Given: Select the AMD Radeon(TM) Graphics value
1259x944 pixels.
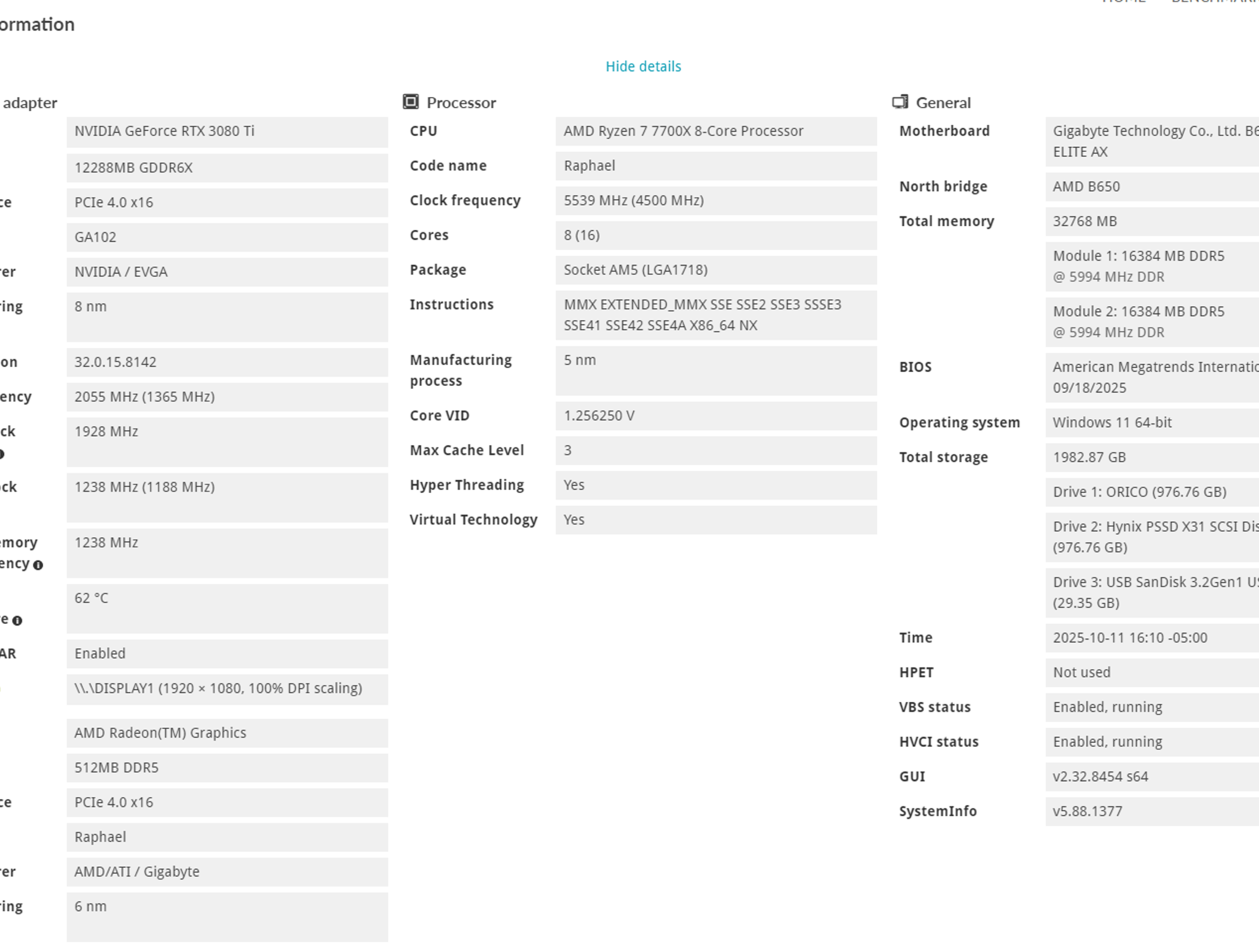Looking at the screenshot, I should click(x=227, y=733).
